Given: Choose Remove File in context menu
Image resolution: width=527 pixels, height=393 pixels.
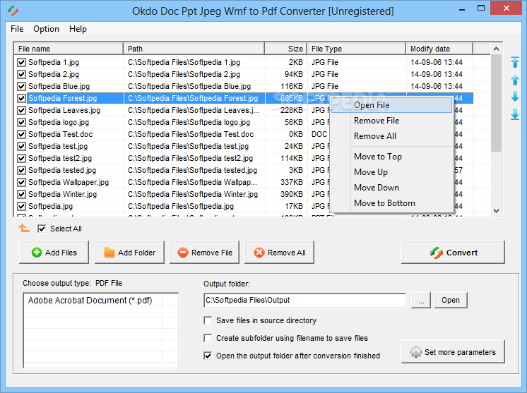Looking at the screenshot, I should [x=391, y=121].
